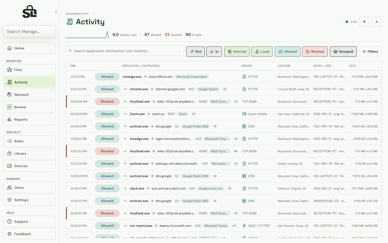Viewport: 388px width, 243px height.
Task: Toggle the Out direction filter
Action: point(195,52)
